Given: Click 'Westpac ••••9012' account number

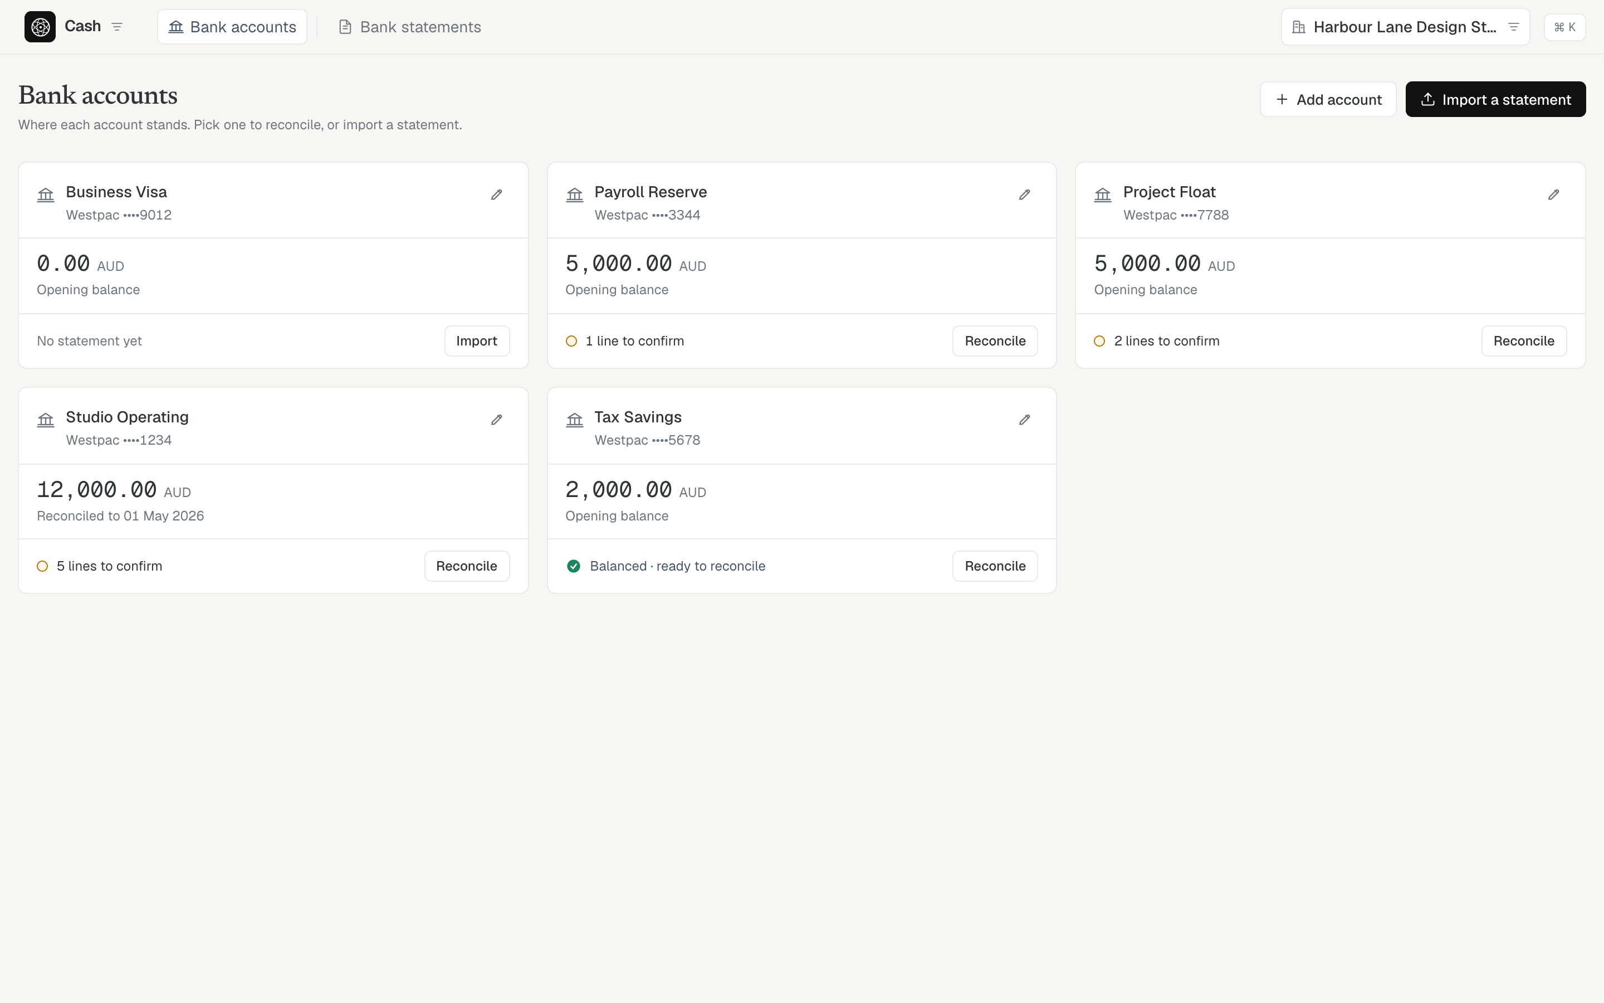Looking at the screenshot, I should 119,215.
